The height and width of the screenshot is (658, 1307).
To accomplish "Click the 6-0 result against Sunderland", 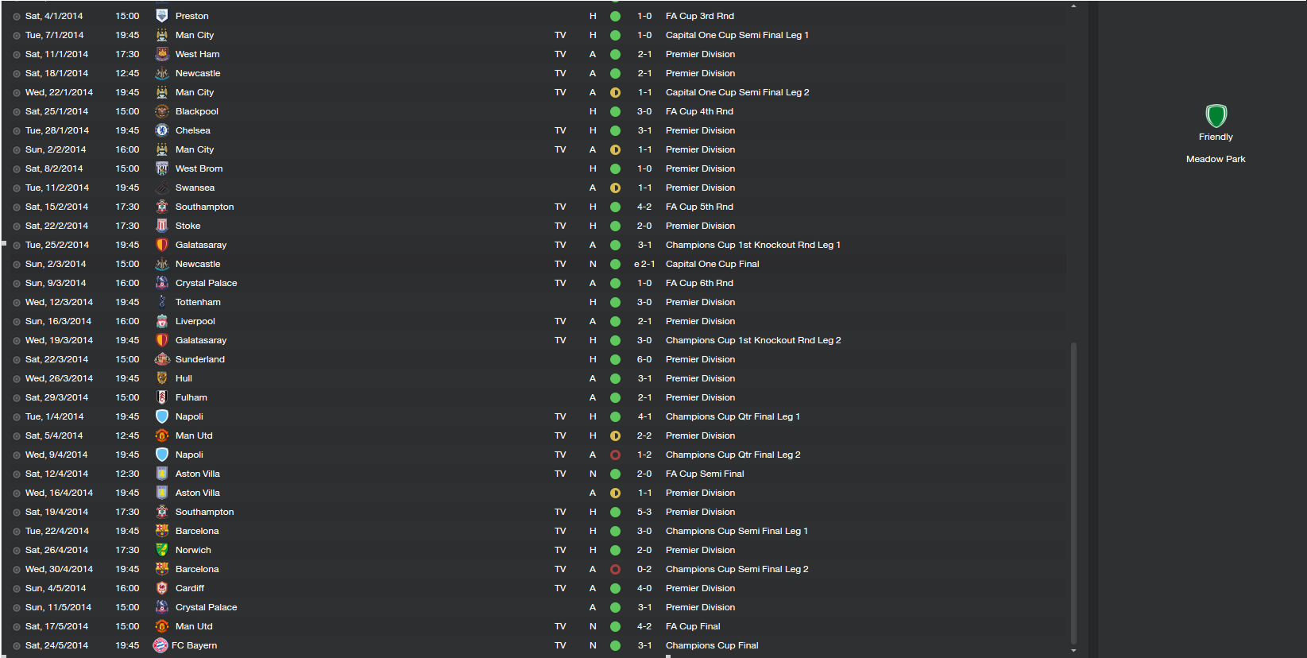I will click(x=644, y=359).
